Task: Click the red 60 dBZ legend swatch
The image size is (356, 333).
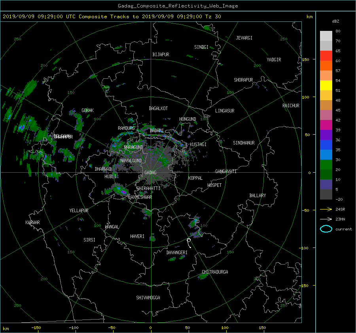Action: tap(326, 55)
